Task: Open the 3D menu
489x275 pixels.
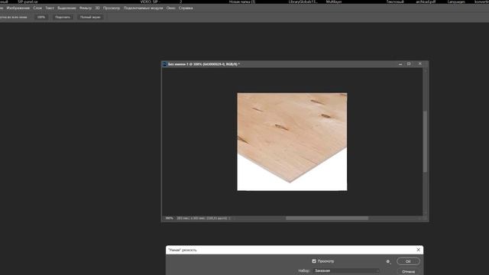Action: [97, 8]
